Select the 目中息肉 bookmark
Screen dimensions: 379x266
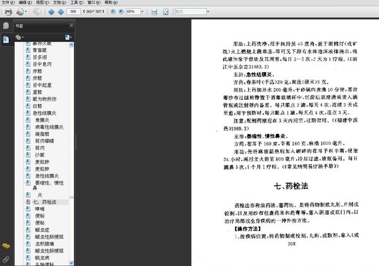point(42,64)
